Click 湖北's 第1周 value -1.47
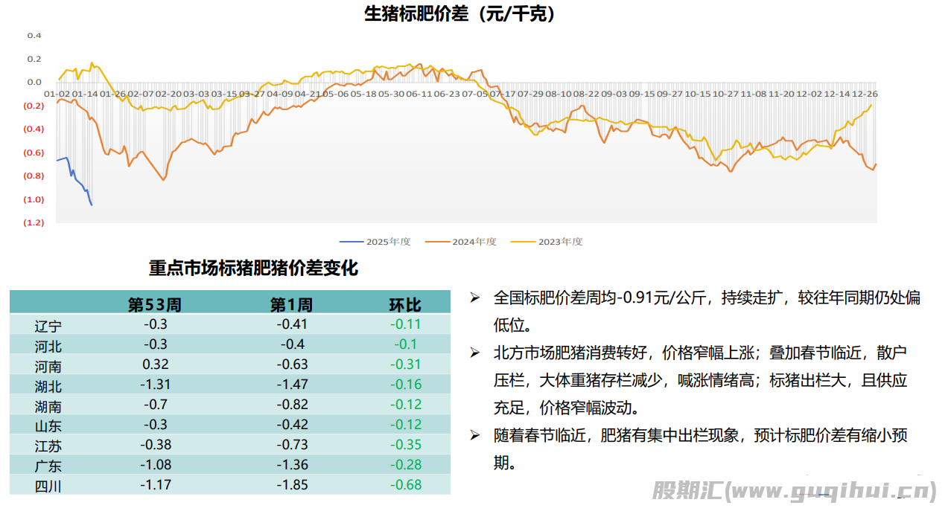 pos(292,385)
